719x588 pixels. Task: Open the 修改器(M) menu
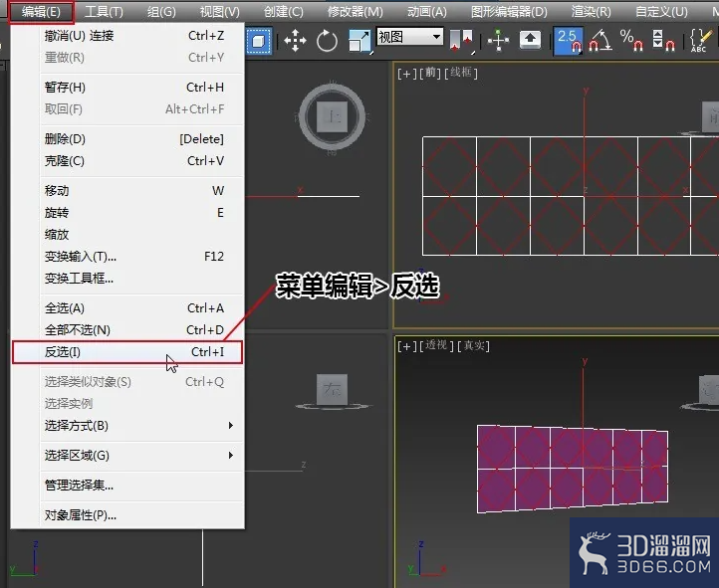(355, 12)
